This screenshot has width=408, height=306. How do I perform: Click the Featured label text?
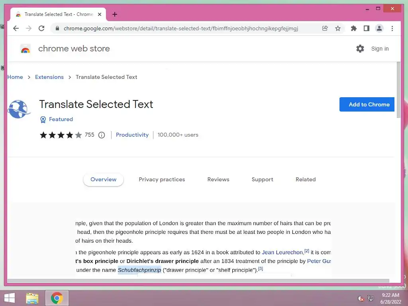(61, 119)
